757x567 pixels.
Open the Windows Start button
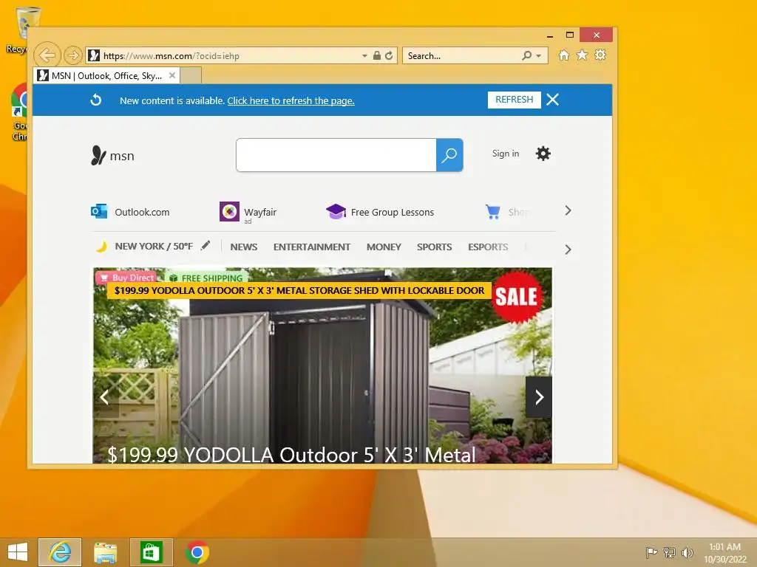click(x=18, y=552)
